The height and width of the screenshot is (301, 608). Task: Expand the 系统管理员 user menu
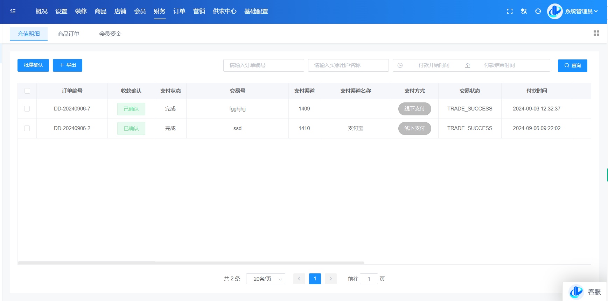581,11
